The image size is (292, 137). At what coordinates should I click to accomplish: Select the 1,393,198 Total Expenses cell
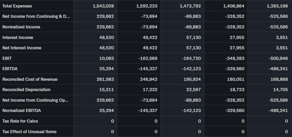tap(277, 6)
